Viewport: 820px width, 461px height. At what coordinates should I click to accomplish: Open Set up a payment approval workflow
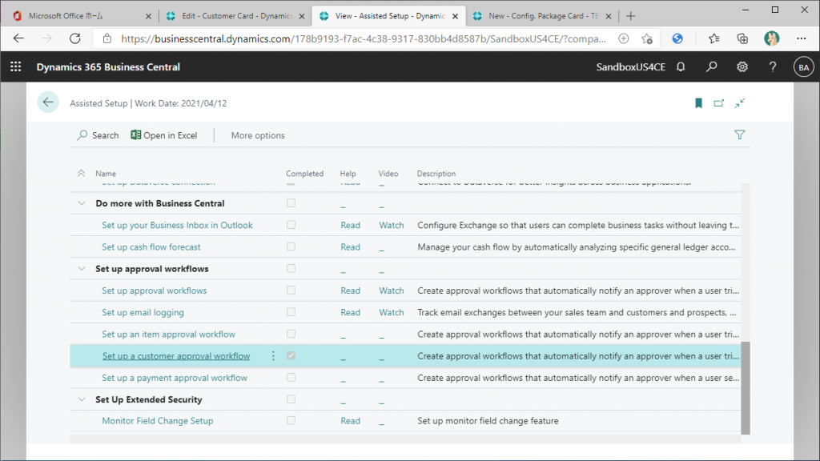(x=175, y=378)
